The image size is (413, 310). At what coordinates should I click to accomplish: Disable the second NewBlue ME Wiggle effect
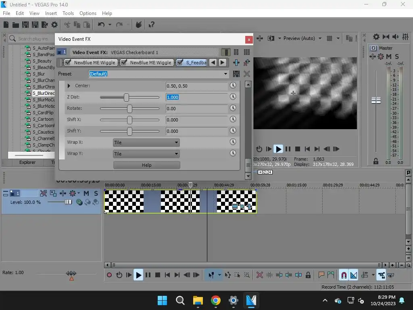pyautogui.click(x=124, y=63)
